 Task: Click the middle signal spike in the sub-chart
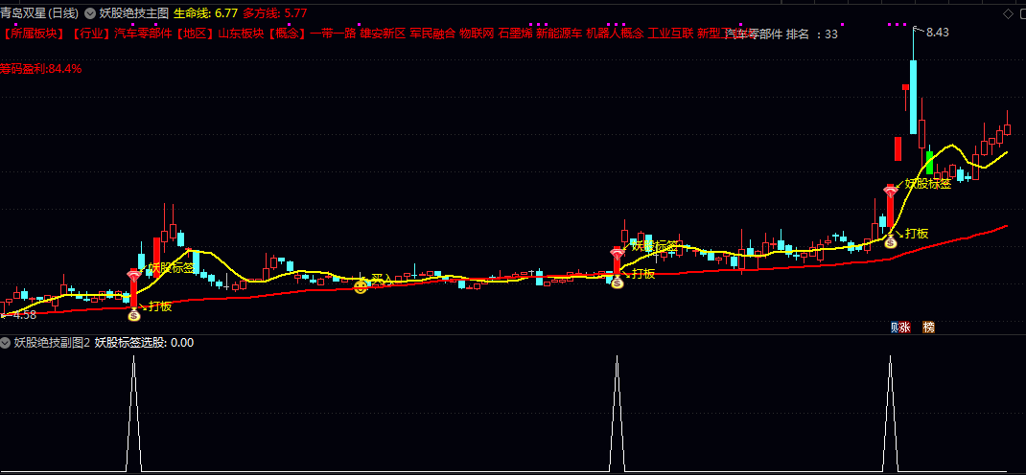617,414
